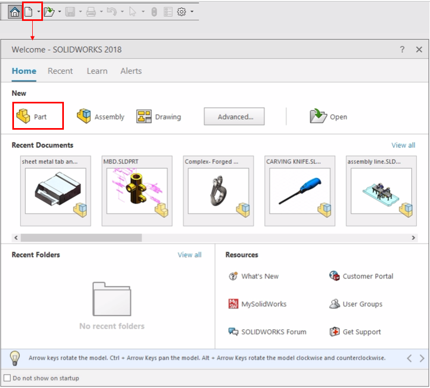Show the previous tip arrow

tap(409, 358)
